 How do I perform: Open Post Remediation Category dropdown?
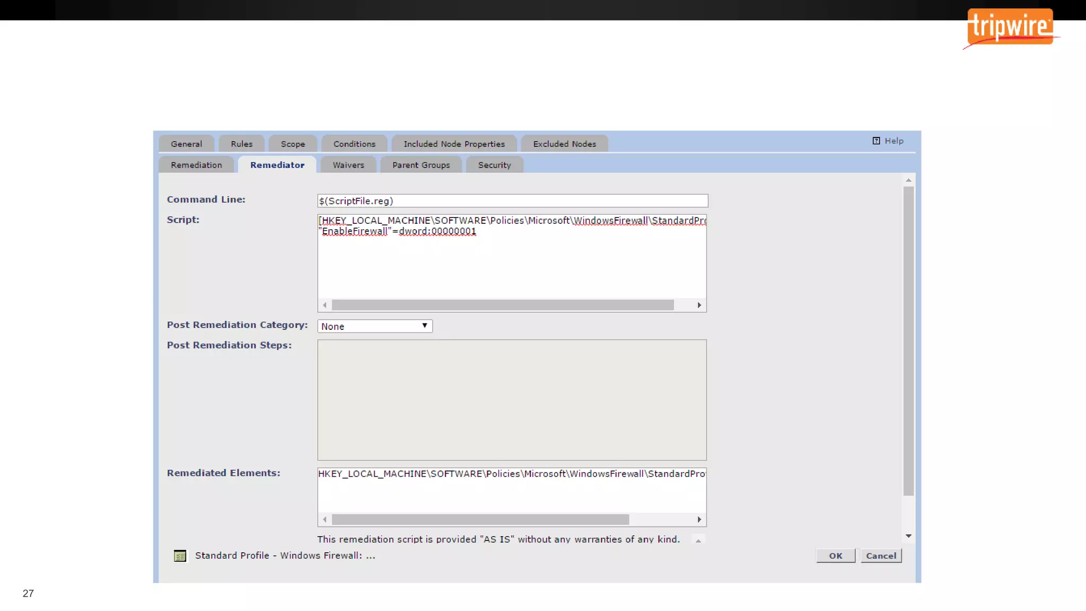point(375,326)
